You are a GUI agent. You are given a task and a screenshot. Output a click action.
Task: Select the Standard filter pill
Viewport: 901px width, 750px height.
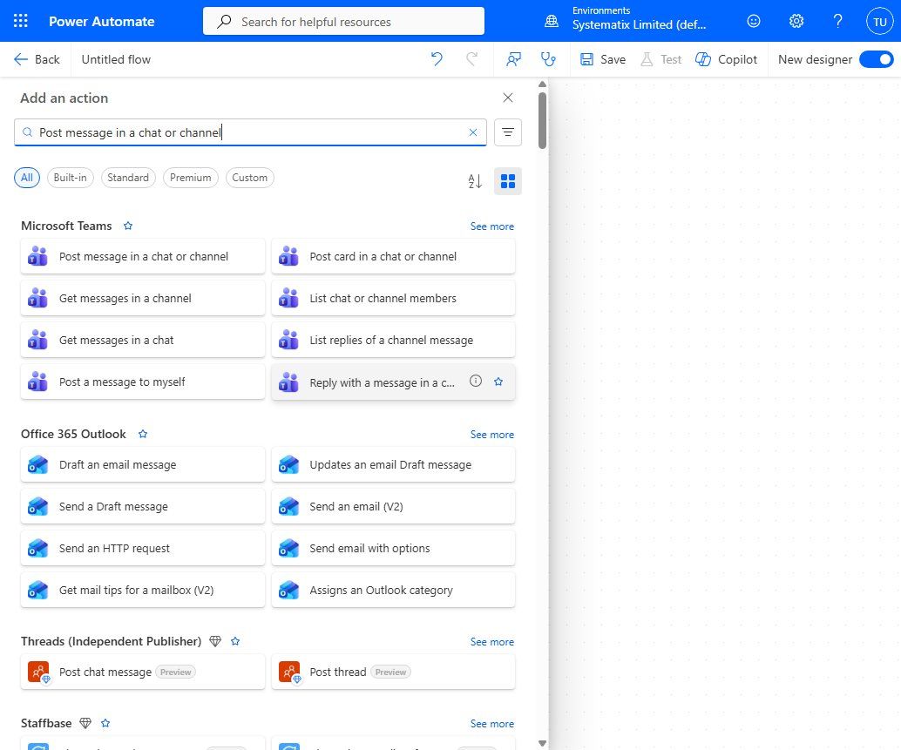(128, 178)
